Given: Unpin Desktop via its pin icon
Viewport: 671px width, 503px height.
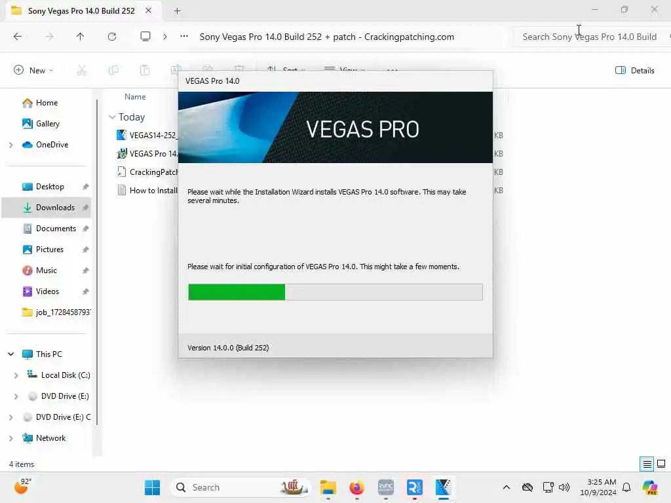Looking at the screenshot, I should [x=86, y=187].
